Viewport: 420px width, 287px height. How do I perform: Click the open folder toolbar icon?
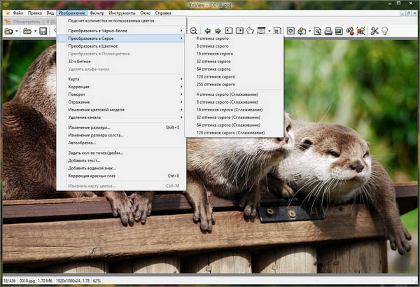(x=27, y=31)
